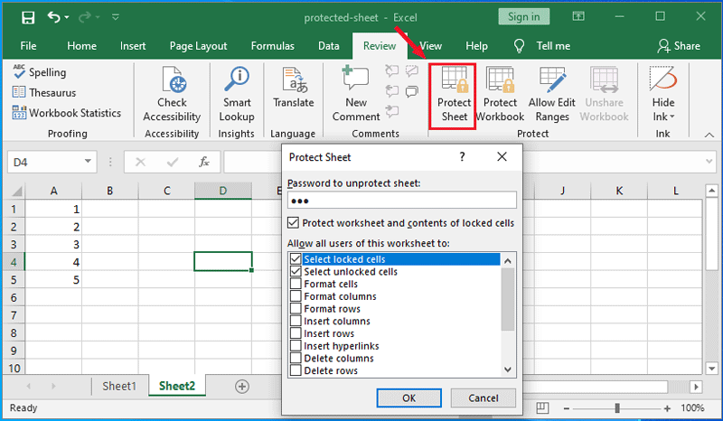Click the password field in dialog
Image resolution: width=723 pixels, height=421 pixels.
coord(401,201)
